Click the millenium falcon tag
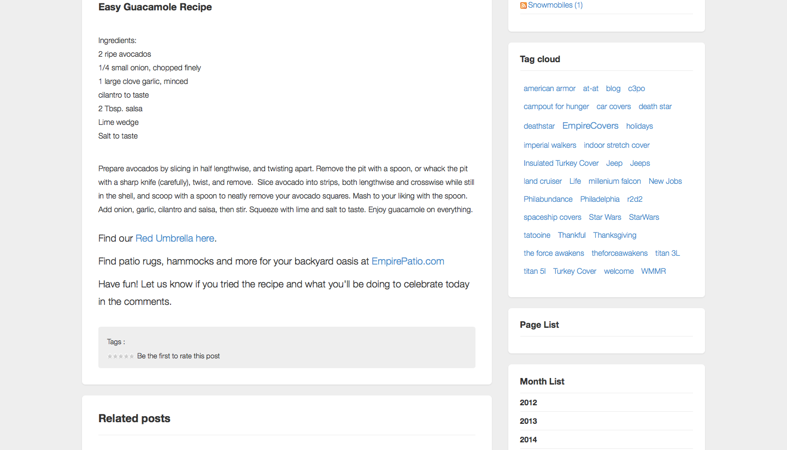Viewport: 787px width, 450px height. click(614, 181)
